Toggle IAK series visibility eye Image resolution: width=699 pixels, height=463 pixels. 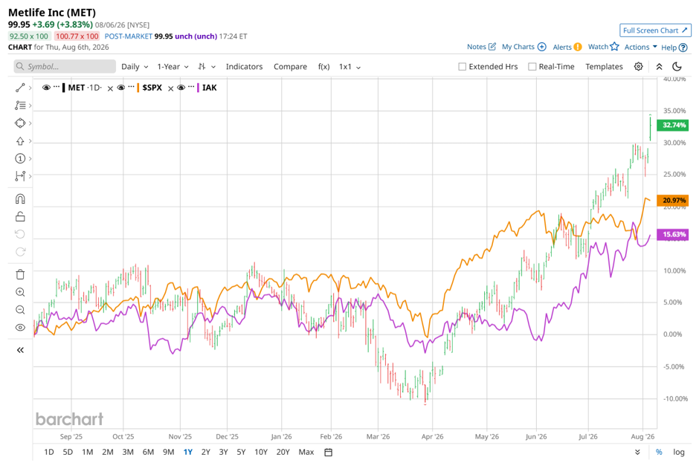pyautogui.click(x=181, y=88)
